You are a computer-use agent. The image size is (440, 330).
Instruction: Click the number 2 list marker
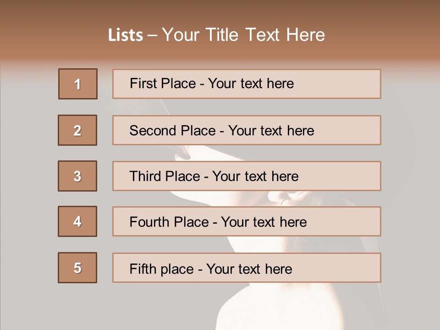[77, 130]
